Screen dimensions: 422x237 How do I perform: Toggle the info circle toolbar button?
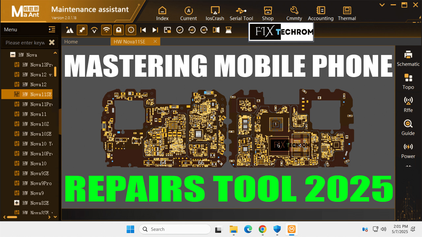(x=131, y=30)
